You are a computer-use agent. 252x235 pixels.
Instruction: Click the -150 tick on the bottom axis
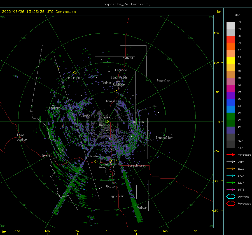click(17, 231)
